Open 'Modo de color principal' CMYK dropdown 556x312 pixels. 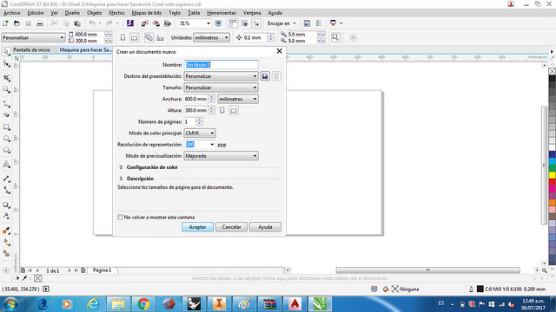[x=200, y=133]
